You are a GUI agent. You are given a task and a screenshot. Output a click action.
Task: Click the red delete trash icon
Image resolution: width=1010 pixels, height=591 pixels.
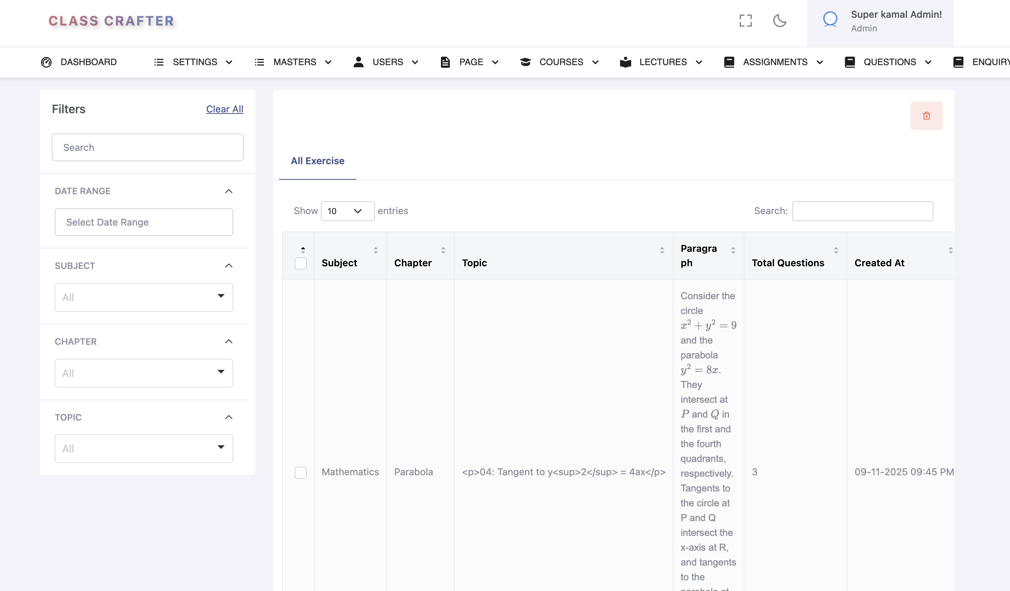point(926,116)
